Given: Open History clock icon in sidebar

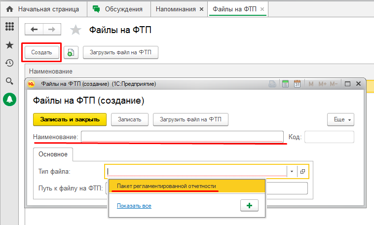Looking at the screenshot, I should coord(9,63).
